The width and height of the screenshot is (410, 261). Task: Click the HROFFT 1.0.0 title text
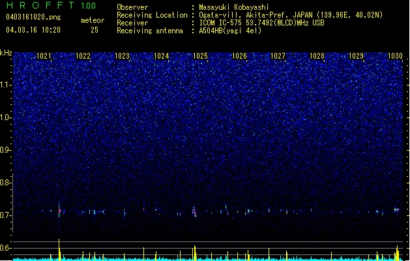(x=51, y=5)
